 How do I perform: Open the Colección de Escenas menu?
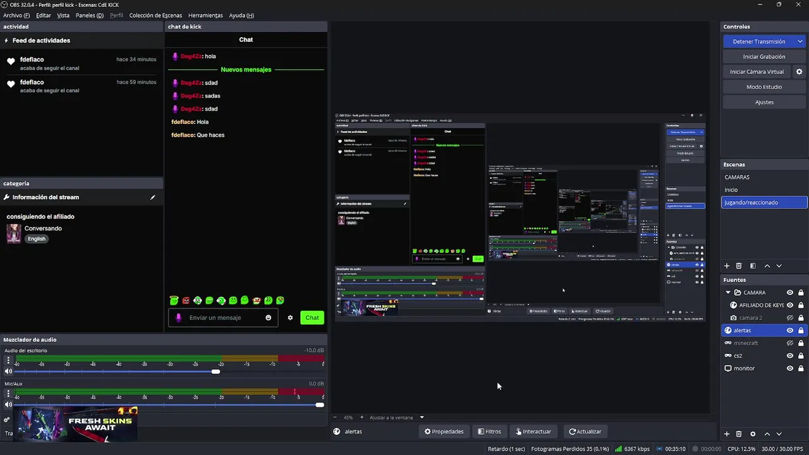point(155,15)
